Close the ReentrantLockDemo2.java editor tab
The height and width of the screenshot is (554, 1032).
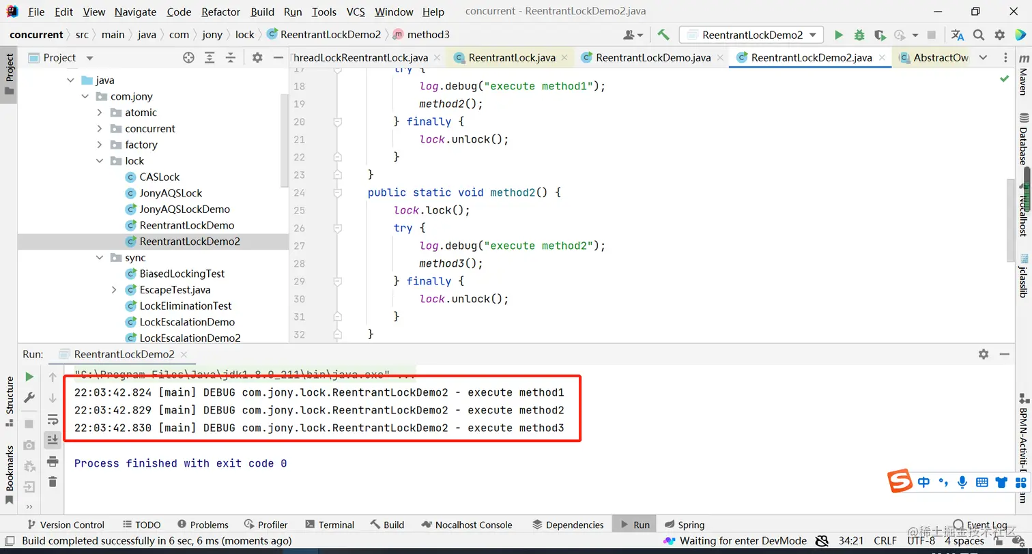[x=883, y=58]
